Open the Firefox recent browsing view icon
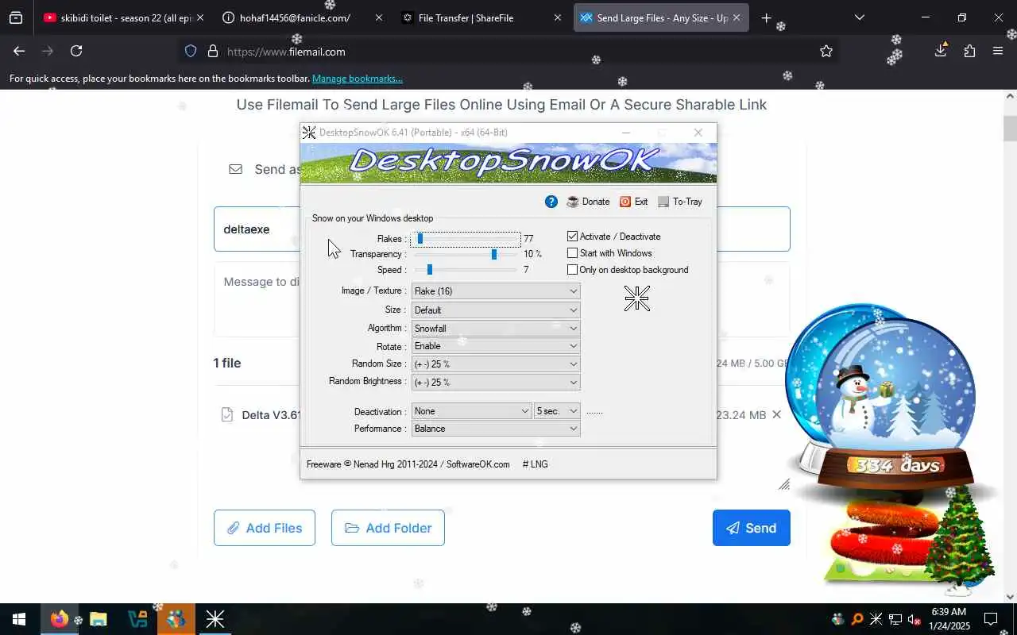 tap(16, 17)
